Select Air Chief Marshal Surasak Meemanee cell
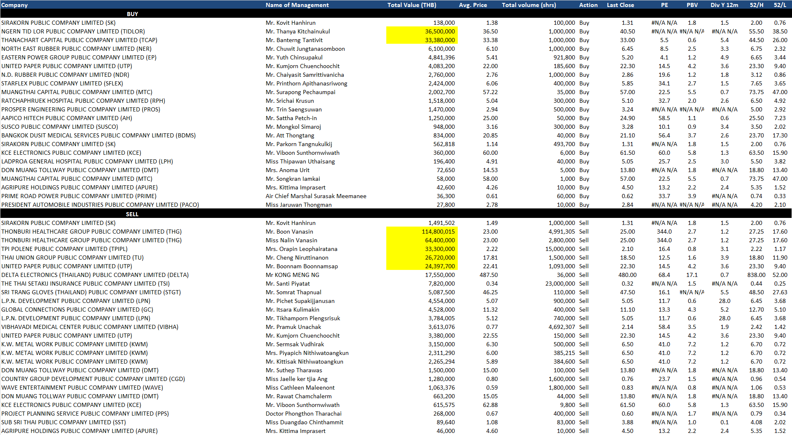The width and height of the screenshot is (792, 435). point(316,196)
